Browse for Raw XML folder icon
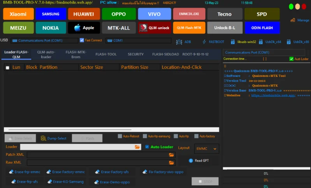The width and height of the screenshot is (311, 188). [x=171, y=163]
